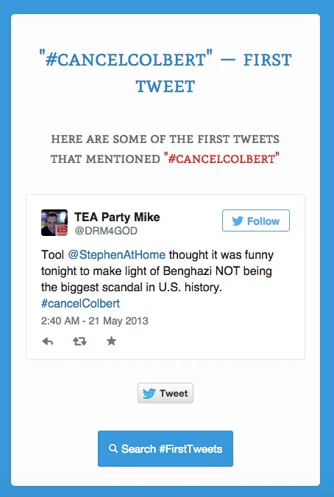Click the Twitter bird inside the Follow button
Screen dimensions: 334x497
pyautogui.click(x=238, y=221)
